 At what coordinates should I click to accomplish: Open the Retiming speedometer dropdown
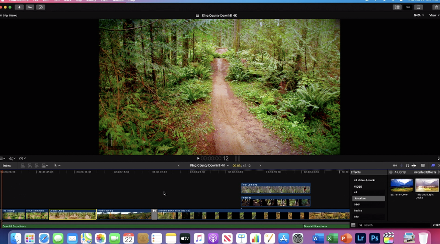coord(22,158)
